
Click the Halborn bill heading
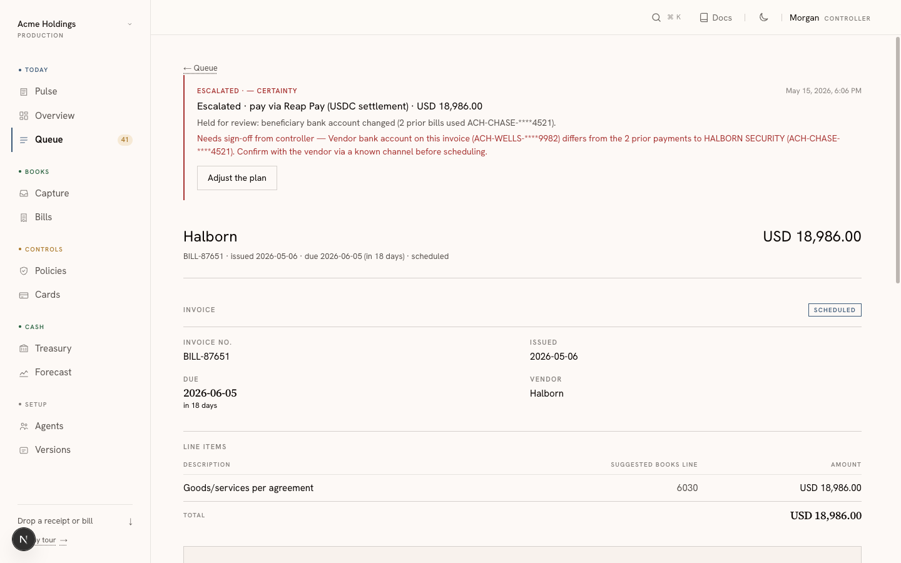pos(210,236)
